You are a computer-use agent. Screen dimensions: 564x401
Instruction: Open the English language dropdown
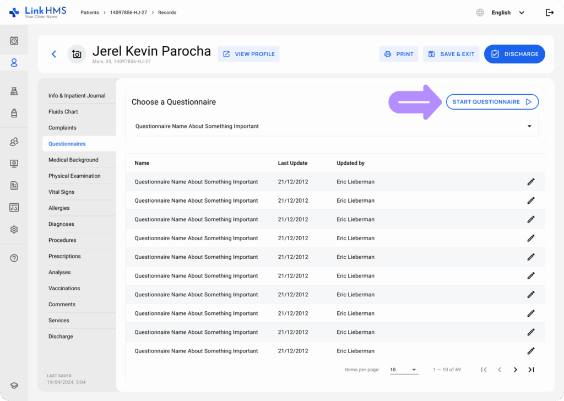coord(507,13)
